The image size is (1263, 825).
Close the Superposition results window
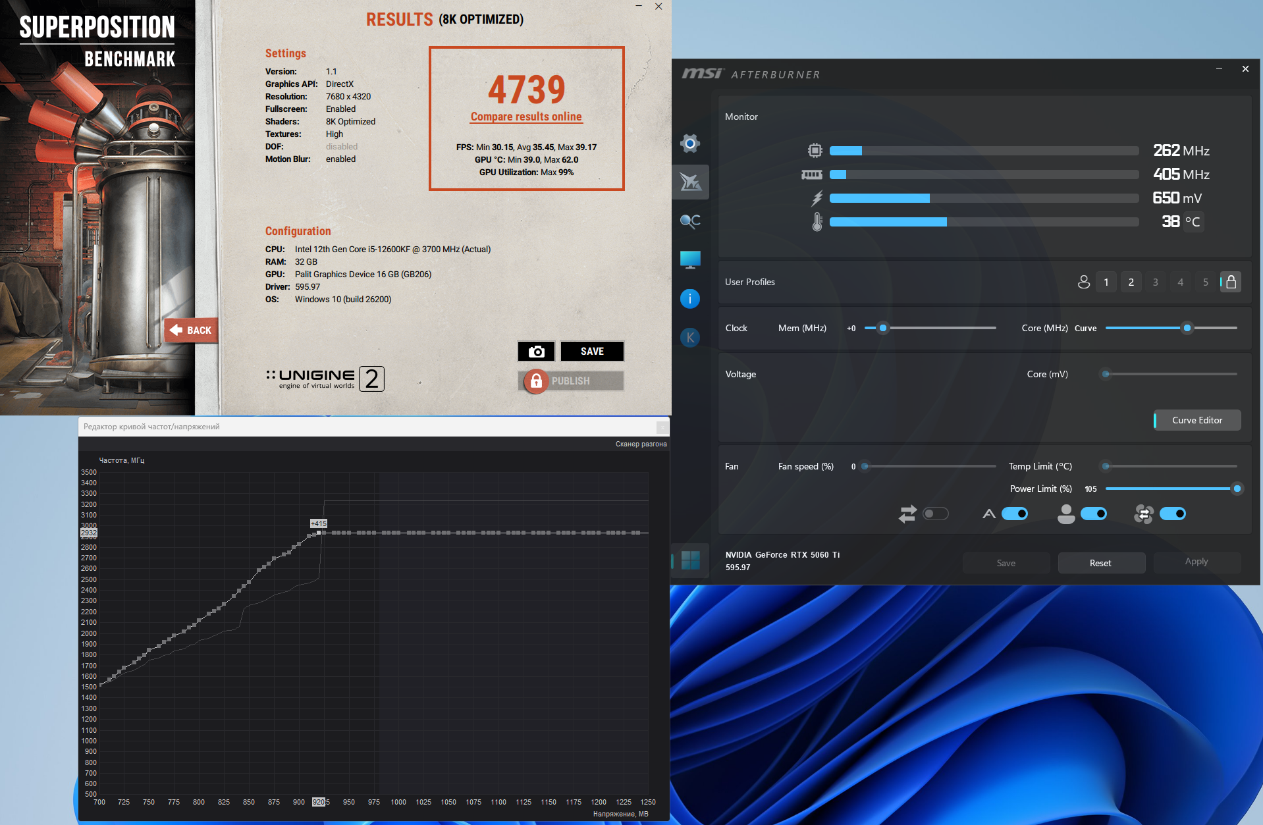pos(658,7)
